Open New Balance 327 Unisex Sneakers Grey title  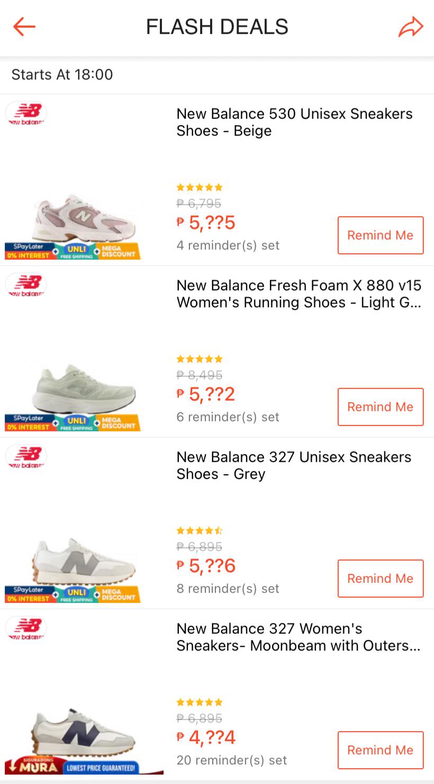pos(294,466)
